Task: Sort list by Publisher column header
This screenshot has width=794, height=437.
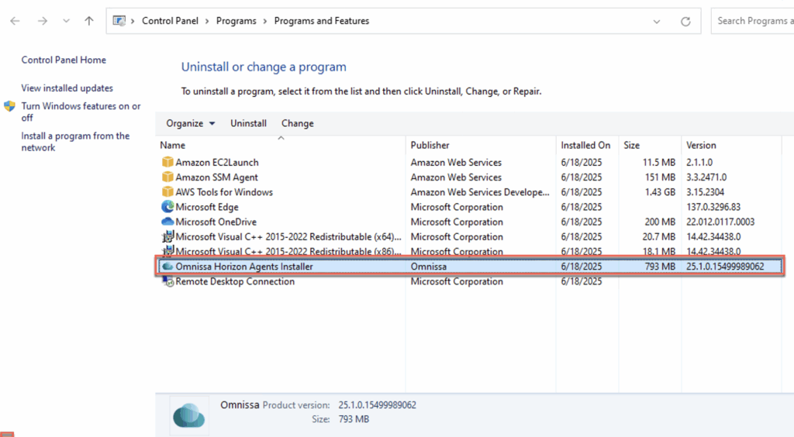Action: point(430,145)
